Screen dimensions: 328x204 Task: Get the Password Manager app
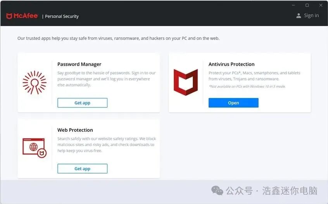tap(83, 103)
